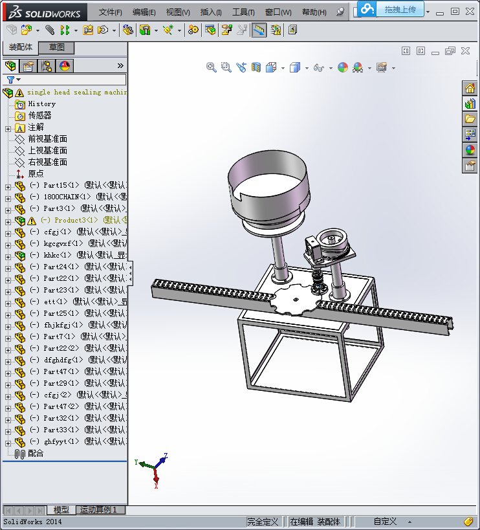Image resolution: width=480 pixels, height=530 pixels.
Task: Click the View Settings monitor icon
Action: (x=382, y=67)
